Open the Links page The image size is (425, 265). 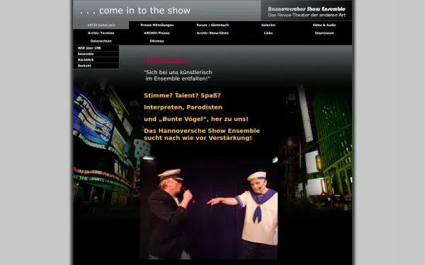coord(268,33)
